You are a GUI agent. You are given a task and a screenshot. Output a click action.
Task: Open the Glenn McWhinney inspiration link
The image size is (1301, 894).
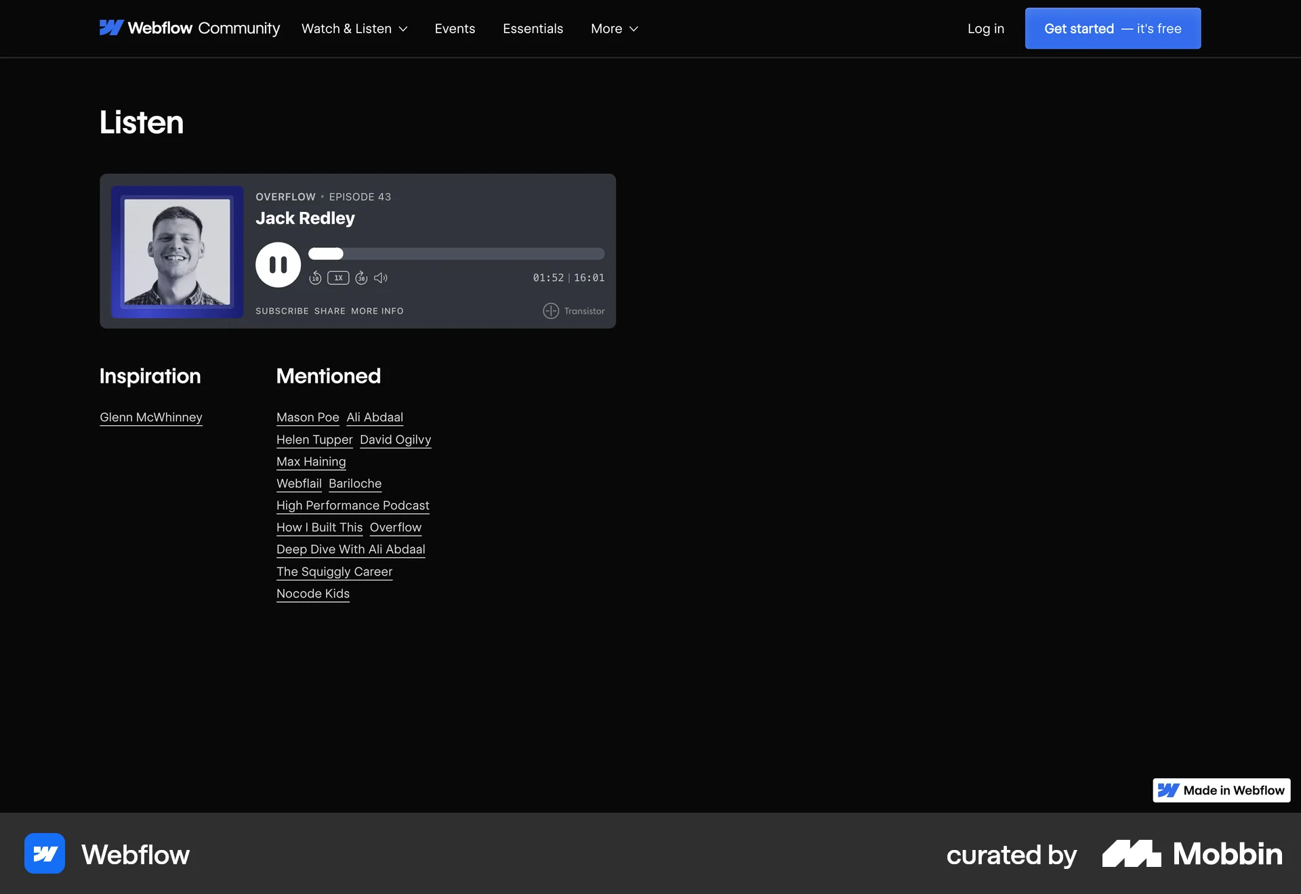[150, 417]
